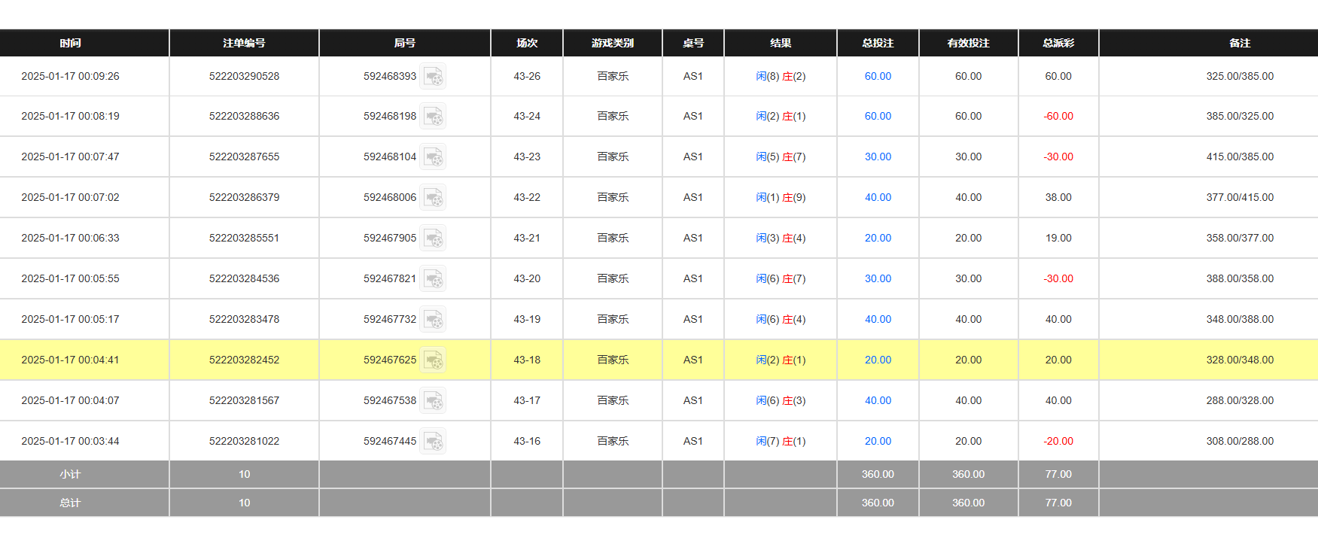The image size is (1318, 544).
Task: Click result 闲(8) 庄(2) in first row
Action: click(781, 77)
